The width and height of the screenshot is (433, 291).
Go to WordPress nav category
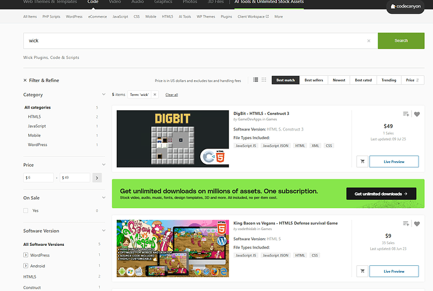(x=74, y=16)
